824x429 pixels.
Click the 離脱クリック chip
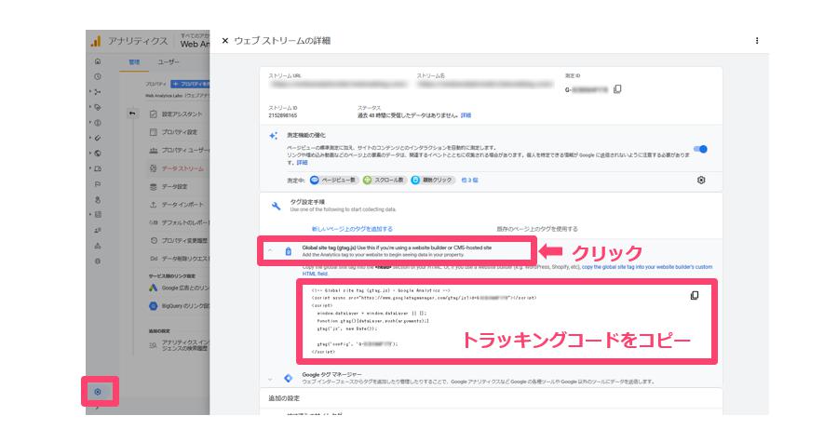433,181
